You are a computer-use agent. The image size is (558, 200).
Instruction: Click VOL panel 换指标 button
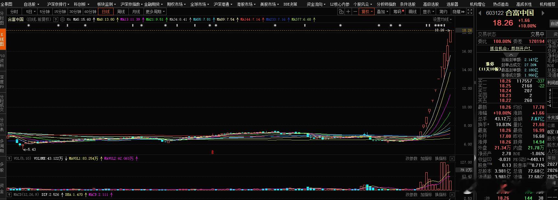tap(441, 158)
